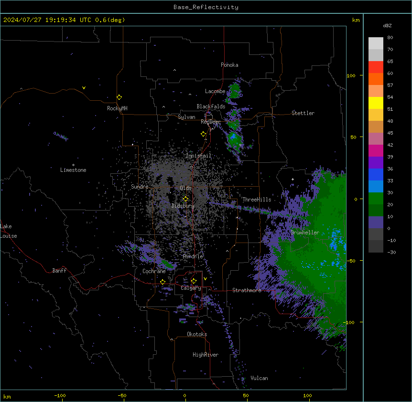The width and height of the screenshot is (412, 402).
Task: Click the yellow diamond marker between Olds and Didsbury
Action: (x=185, y=199)
